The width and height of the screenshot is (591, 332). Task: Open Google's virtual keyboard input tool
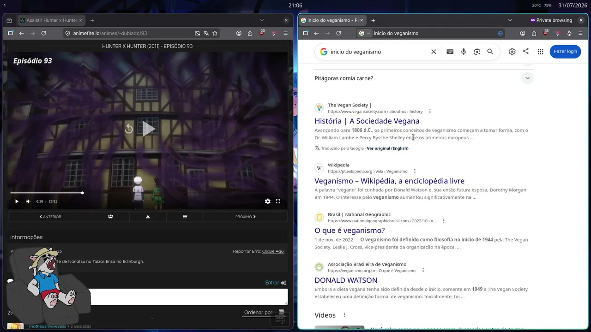450,52
